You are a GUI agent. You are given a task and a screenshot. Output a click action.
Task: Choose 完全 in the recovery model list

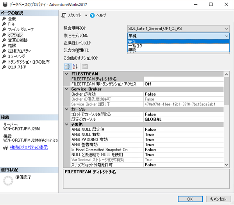click(x=179, y=42)
